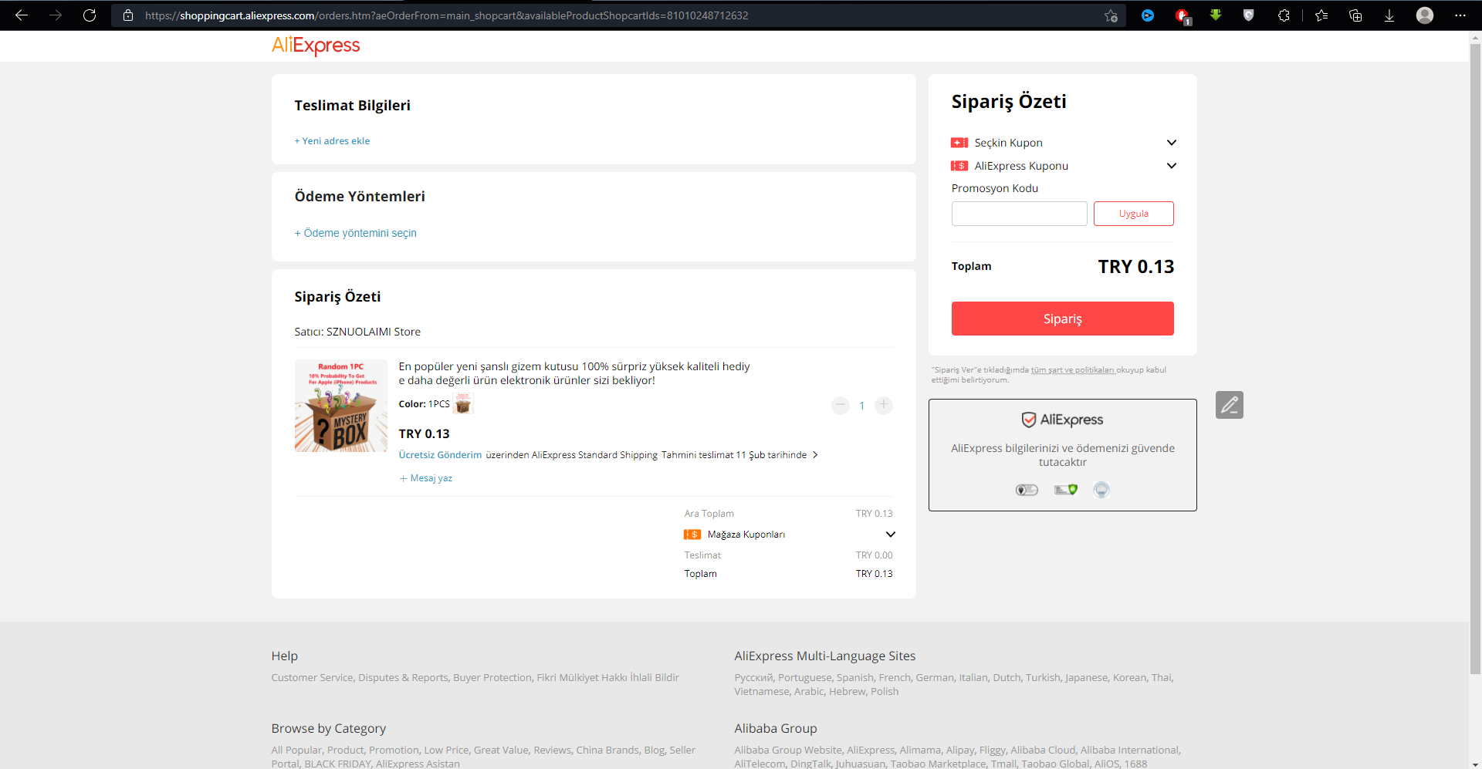Open Buyer Protection footer link
This screenshot has width=1482, height=769.
tap(492, 678)
